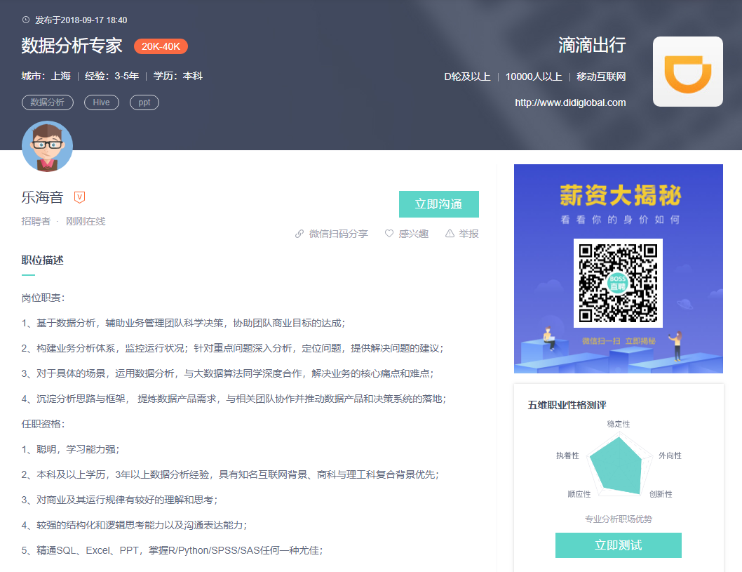The width and height of the screenshot is (742, 572).
Task: Click the 外向性 label on the radar chart
Action: 670,455
